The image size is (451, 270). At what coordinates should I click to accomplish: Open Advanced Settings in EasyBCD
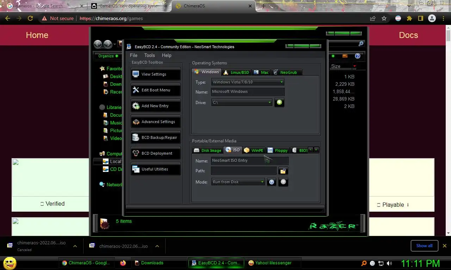155,122
